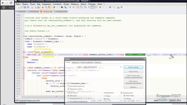
Task: Collapse the article fold marker on line 511
Action: tap(24, 70)
